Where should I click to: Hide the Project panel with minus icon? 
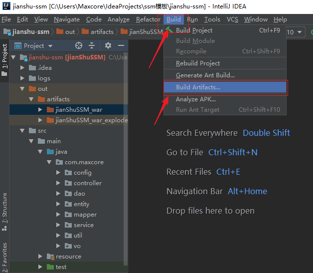click(121, 45)
